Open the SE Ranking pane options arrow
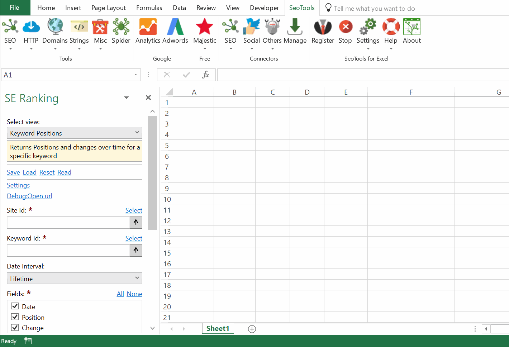Viewport: 509px width, 347px height. (x=126, y=98)
